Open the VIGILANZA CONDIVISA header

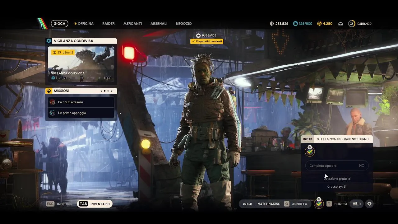tap(81, 41)
